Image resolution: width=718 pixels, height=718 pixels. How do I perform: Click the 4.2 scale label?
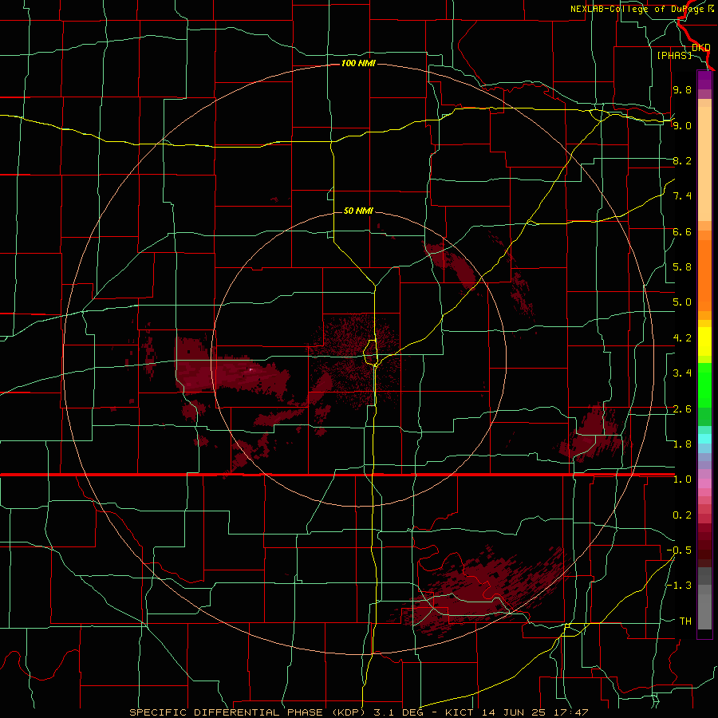(x=682, y=338)
